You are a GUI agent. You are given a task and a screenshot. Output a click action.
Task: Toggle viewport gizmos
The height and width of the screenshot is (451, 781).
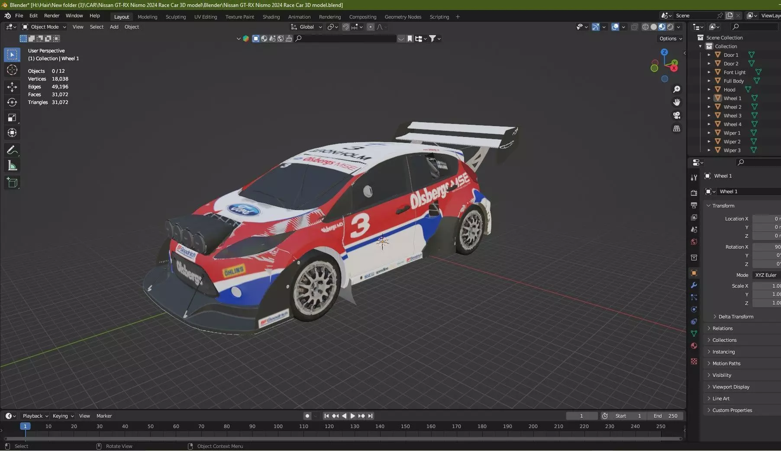[x=596, y=27]
